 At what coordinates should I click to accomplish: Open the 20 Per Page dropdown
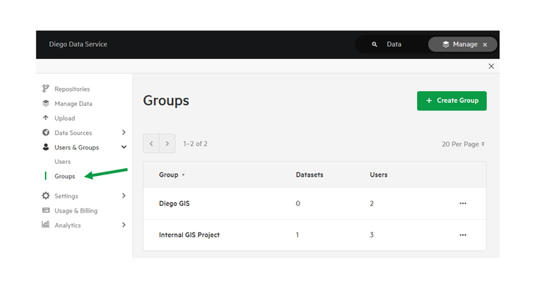pyautogui.click(x=463, y=144)
